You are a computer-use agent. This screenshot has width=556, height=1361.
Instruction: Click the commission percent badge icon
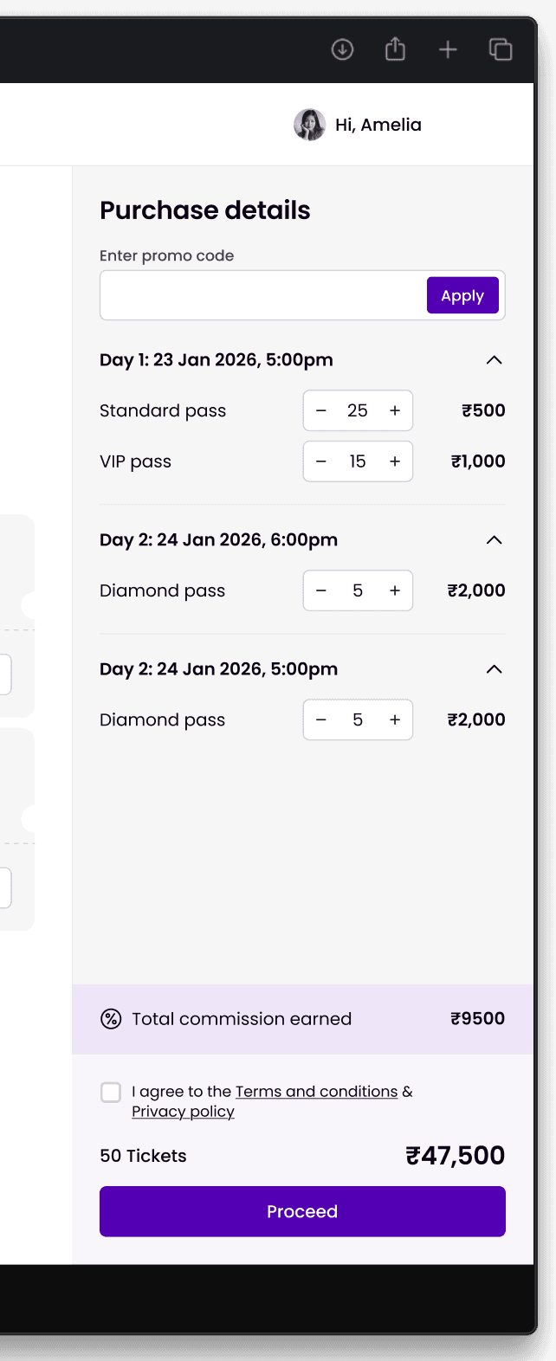(111, 1019)
